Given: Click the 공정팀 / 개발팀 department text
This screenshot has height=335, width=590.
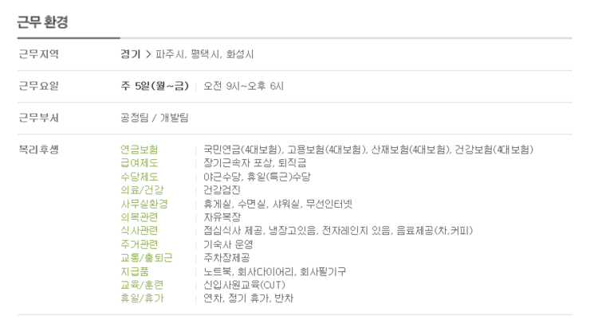Looking at the screenshot, I should [154, 118].
